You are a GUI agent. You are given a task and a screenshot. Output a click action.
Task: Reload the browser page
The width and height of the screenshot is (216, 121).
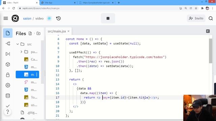point(13,8)
